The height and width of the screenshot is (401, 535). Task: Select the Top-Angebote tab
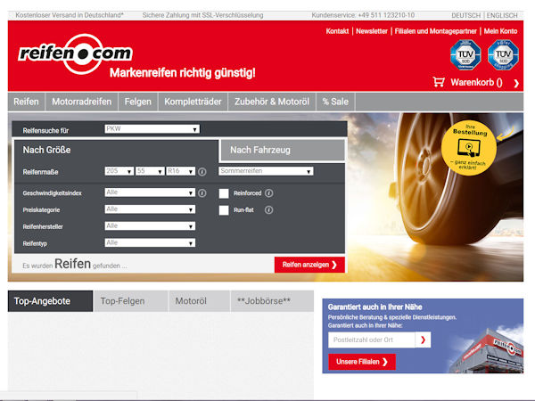click(50, 301)
